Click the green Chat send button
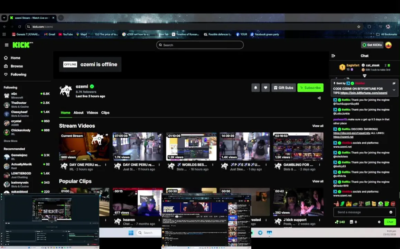This screenshot has width=400, height=249. click(x=390, y=222)
